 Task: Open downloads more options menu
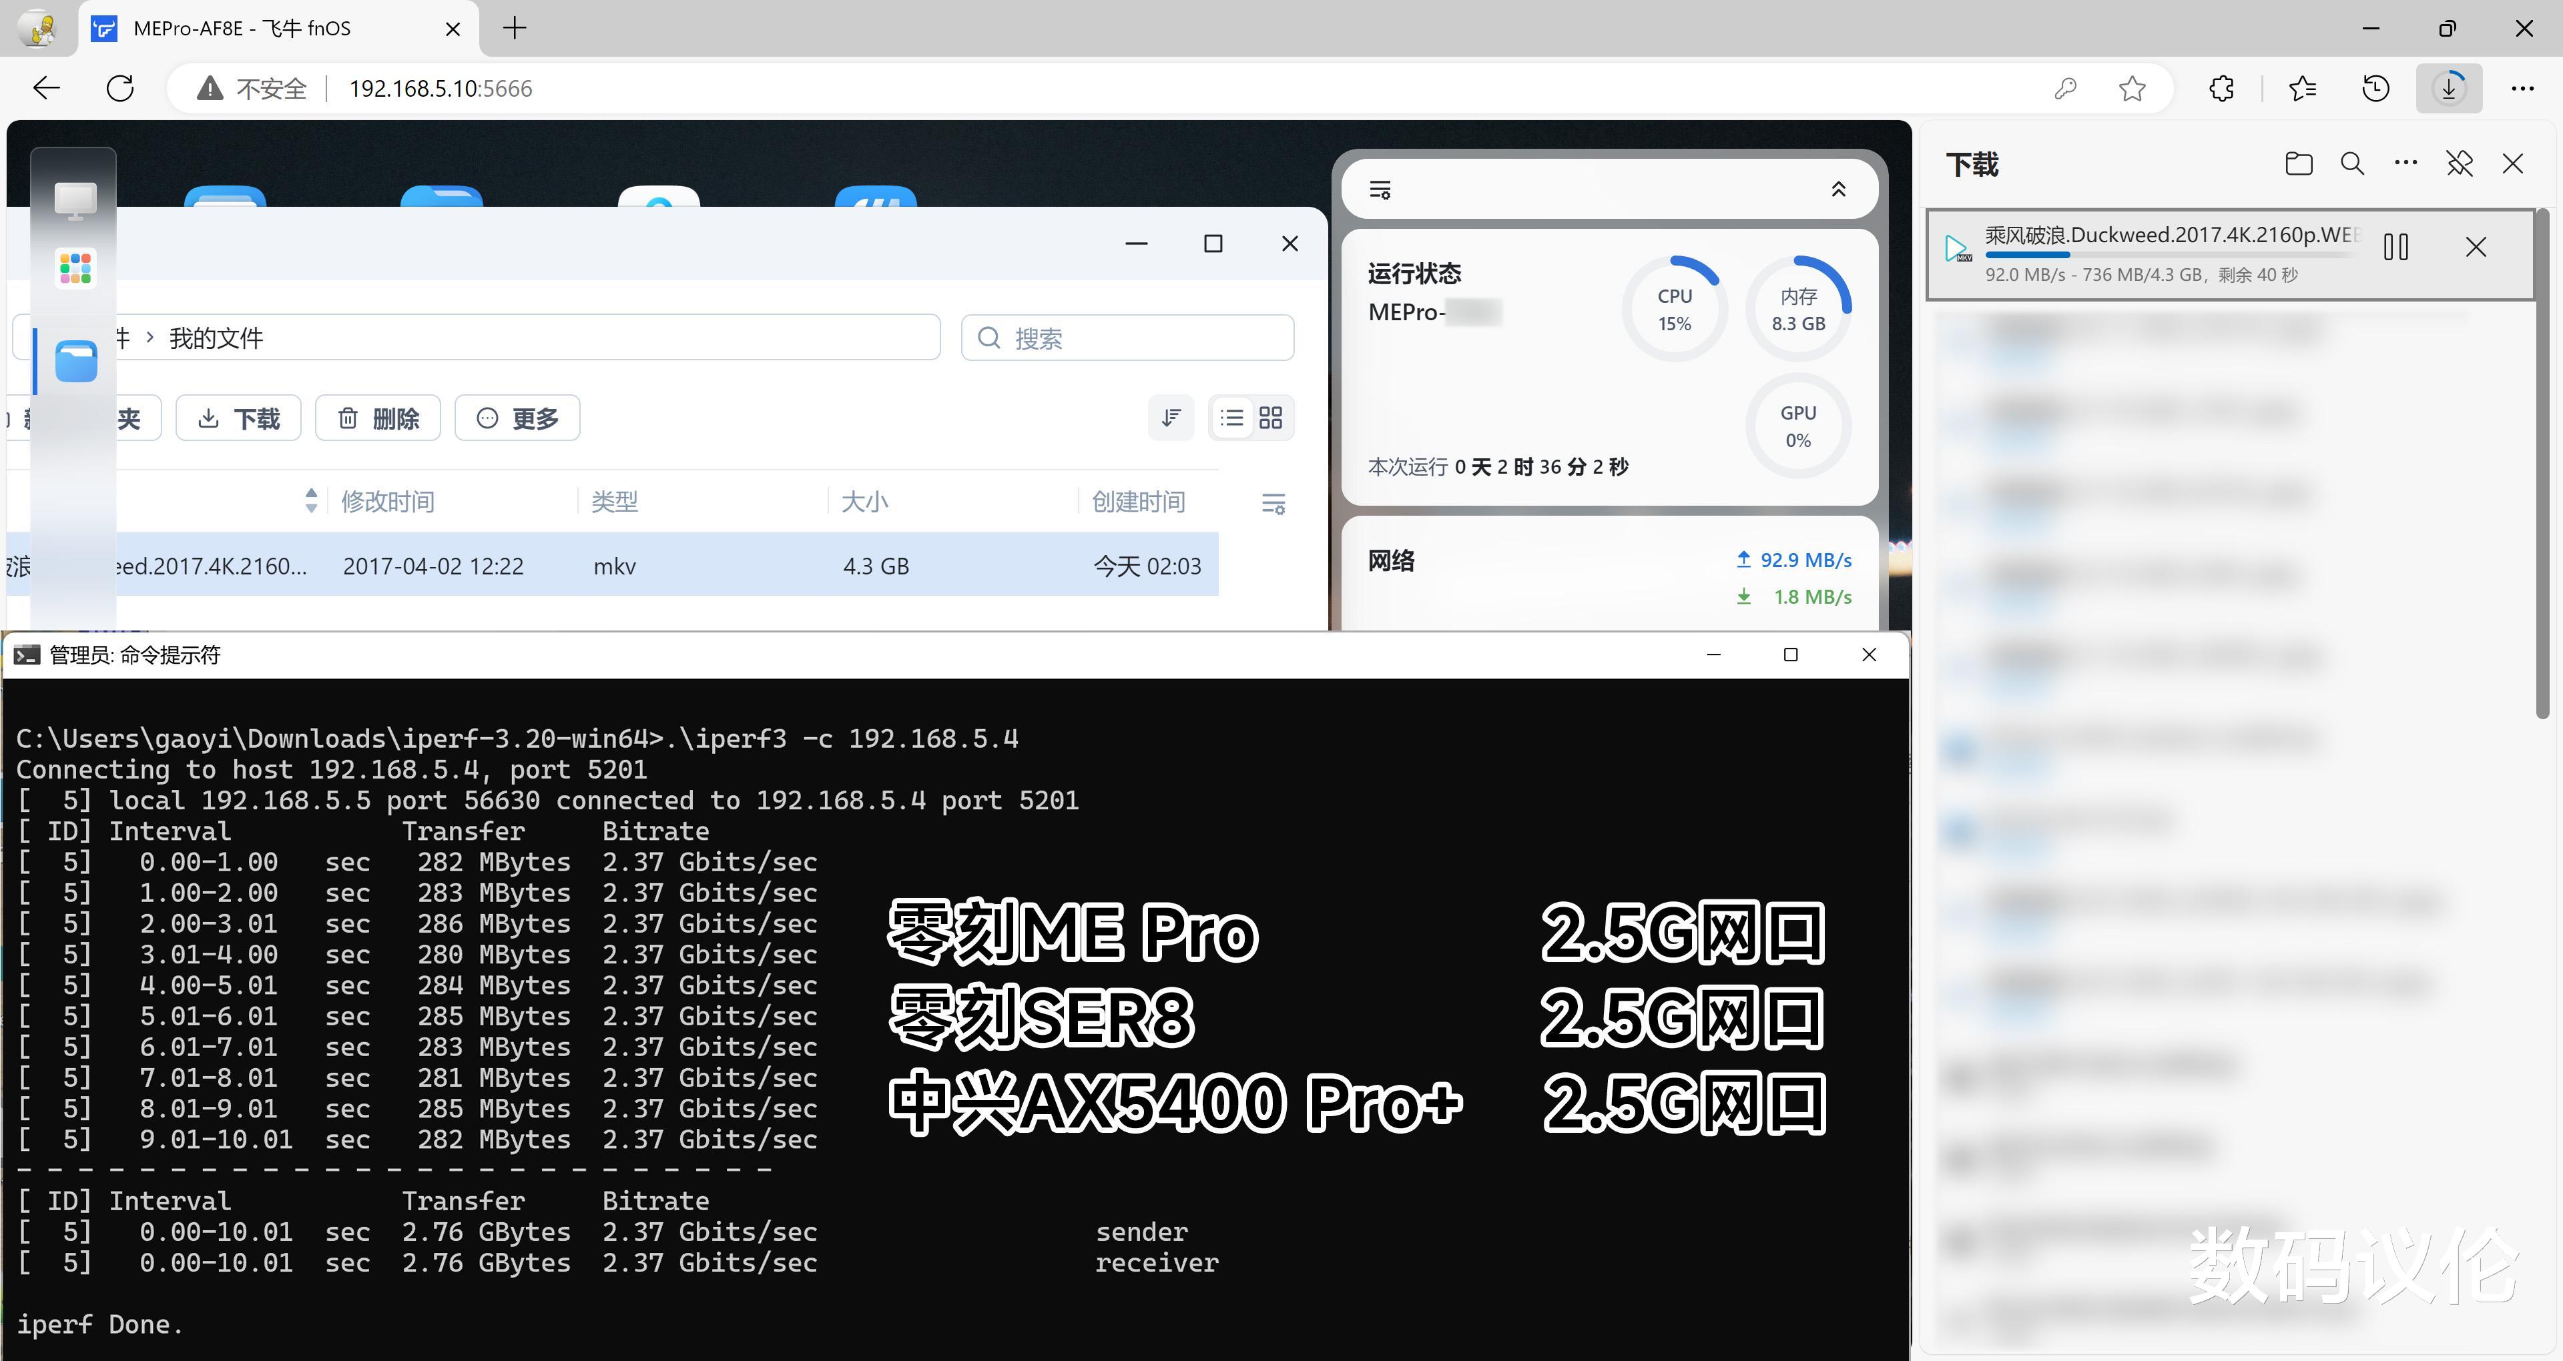2405,164
